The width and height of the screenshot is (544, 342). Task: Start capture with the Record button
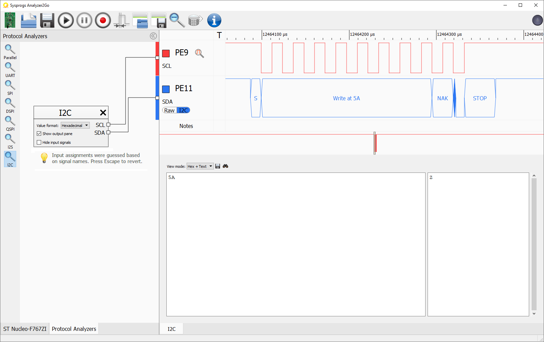[103, 20]
